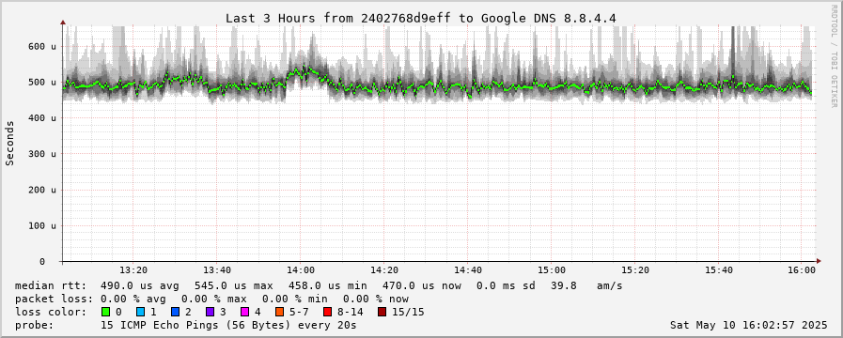Click the 15:40 time axis label

pyautogui.click(x=718, y=269)
